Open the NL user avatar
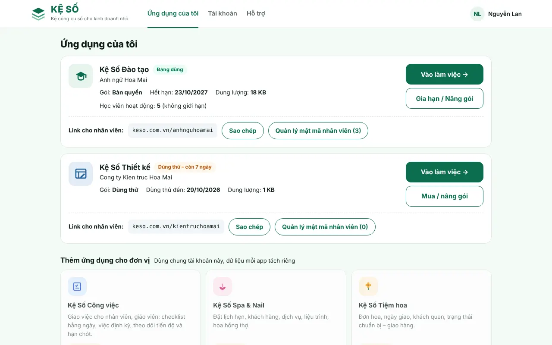The height and width of the screenshot is (345, 552). pos(477,14)
